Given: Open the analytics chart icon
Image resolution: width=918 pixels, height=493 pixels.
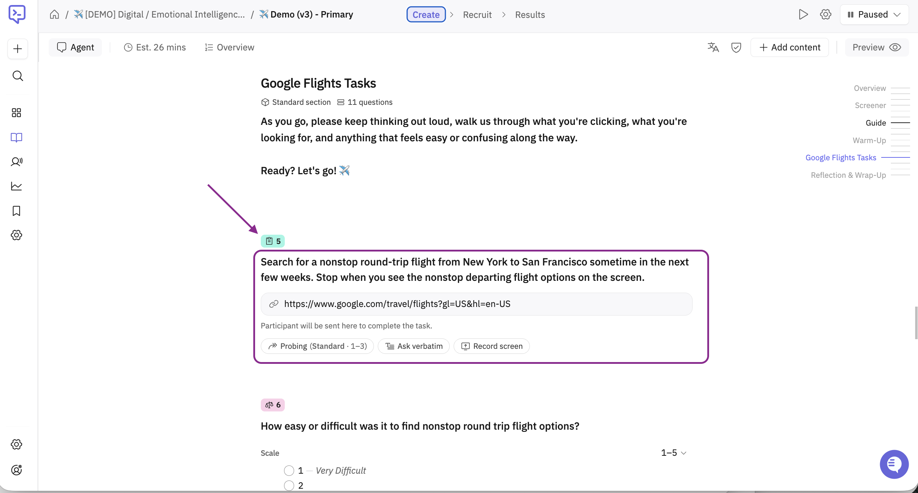Looking at the screenshot, I should coord(16,186).
